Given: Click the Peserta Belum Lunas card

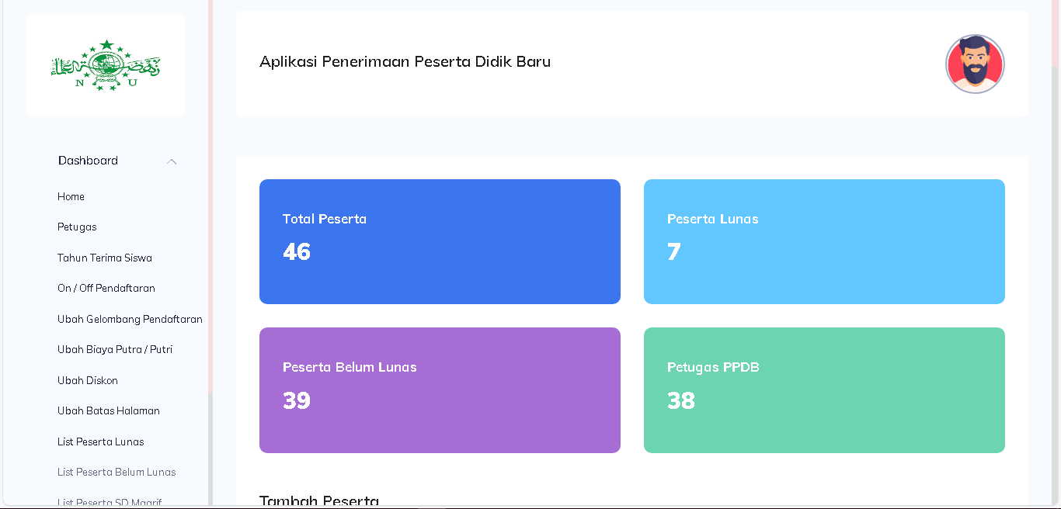Looking at the screenshot, I should [x=440, y=390].
